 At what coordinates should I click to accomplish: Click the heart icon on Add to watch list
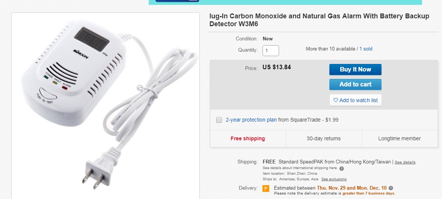pos(336,100)
